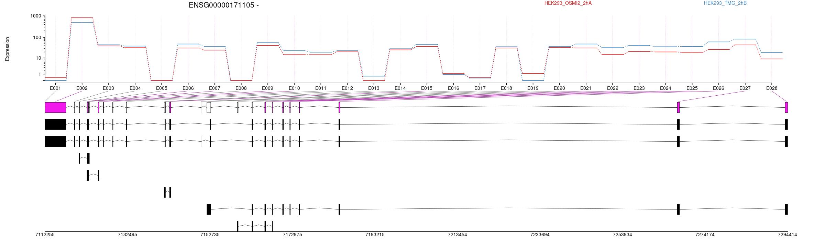Click the blue expression segment above E027
Image resolution: width=825 pixels, height=240 pixels.
point(745,39)
